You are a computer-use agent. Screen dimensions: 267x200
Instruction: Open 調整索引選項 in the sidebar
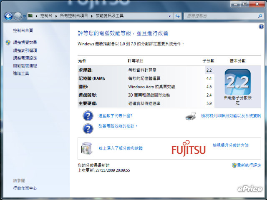25,50
